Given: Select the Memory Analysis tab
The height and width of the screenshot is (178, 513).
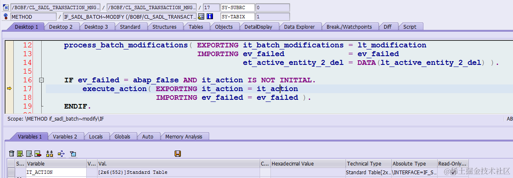Looking at the screenshot, I should coord(184,136).
